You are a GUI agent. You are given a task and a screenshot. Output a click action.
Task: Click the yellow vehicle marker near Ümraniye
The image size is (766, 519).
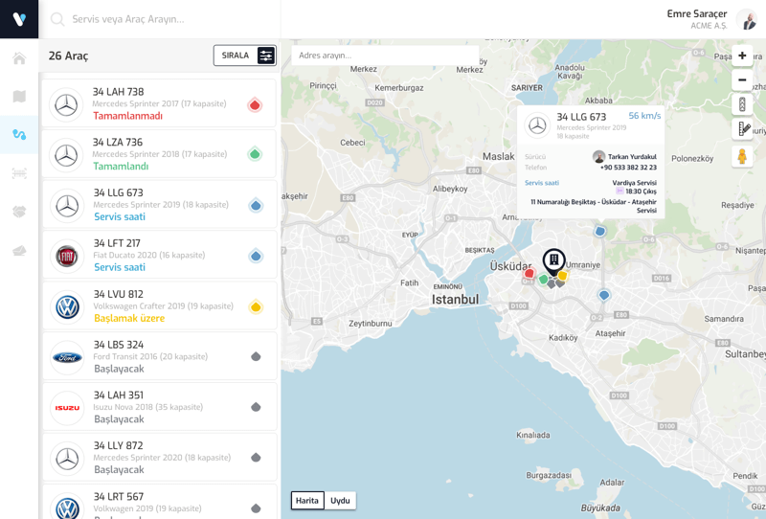coord(563,276)
